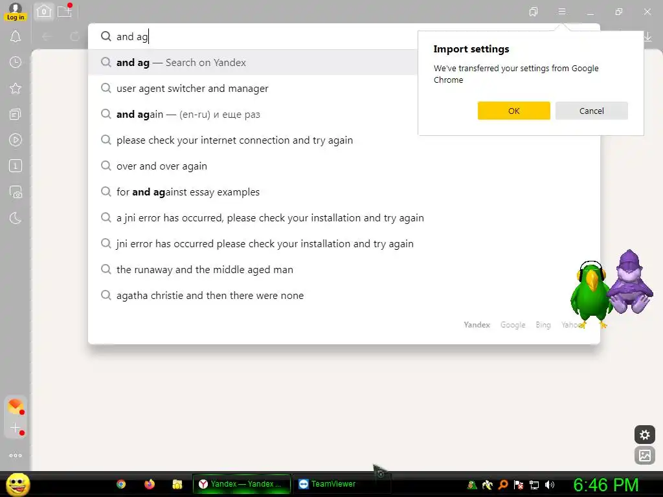Open a new tab with plus icon
The image size is (663, 497).
click(x=64, y=12)
